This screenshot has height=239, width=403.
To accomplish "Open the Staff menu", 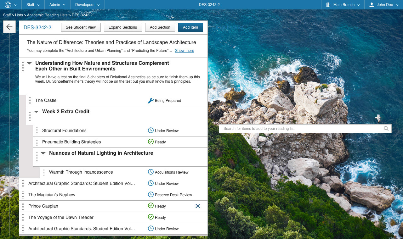I will point(33,5).
